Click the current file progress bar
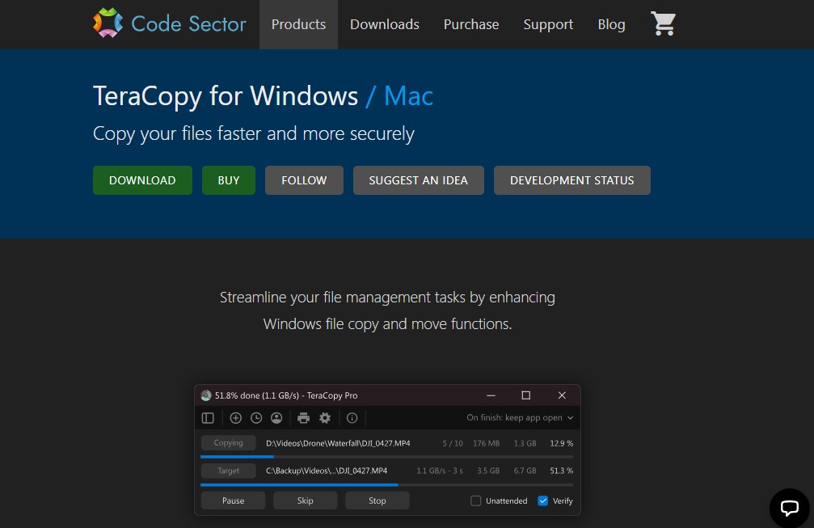Image resolution: width=814 pixels, height=528 pixels. tap(386, 457)
